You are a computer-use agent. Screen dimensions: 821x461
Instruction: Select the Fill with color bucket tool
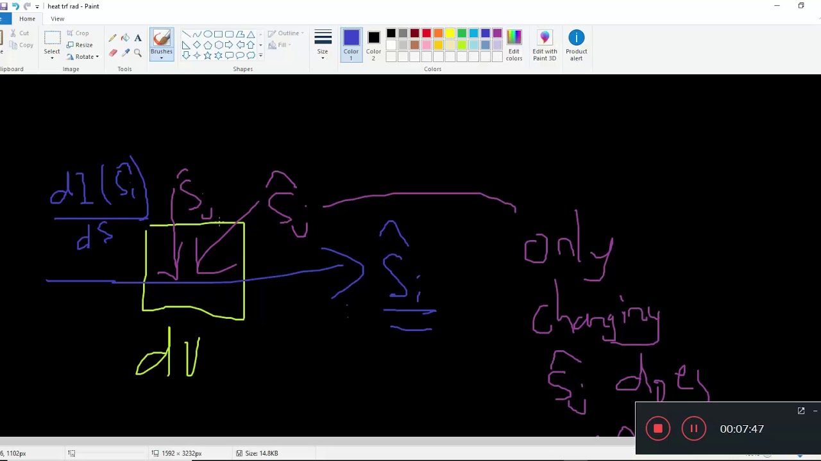[x=125, y=38]
